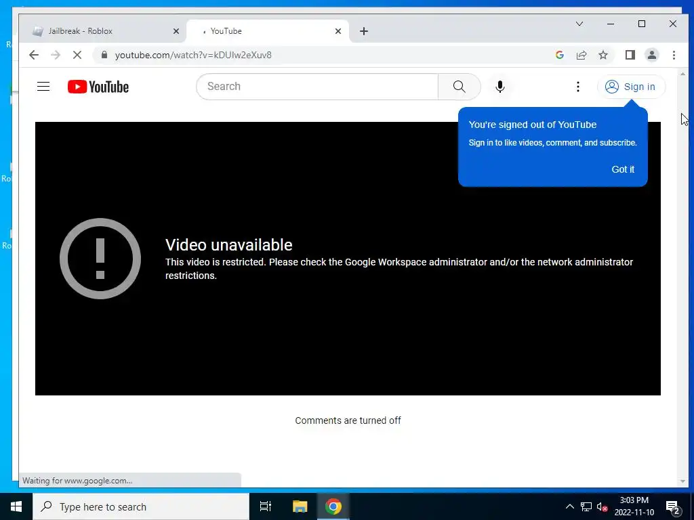
Task: Show hidden system tray icons
Action: [x=569, y=506]
